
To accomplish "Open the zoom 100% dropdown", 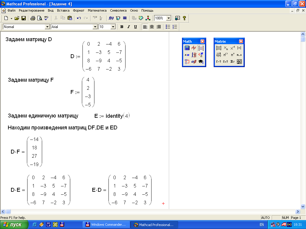I will [x=169, y=18].
